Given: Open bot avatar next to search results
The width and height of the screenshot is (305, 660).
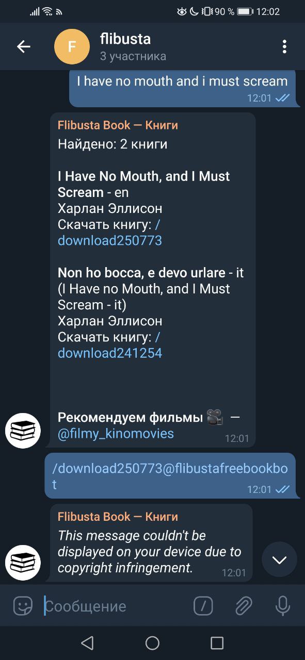Looking at the screenshot, I should 23,431.
